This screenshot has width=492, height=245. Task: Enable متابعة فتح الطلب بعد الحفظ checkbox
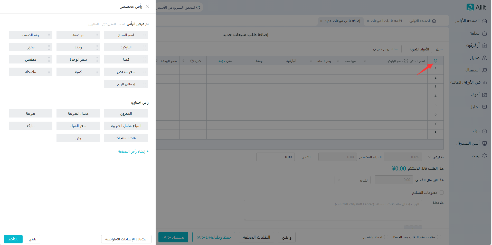pos(439,237)
